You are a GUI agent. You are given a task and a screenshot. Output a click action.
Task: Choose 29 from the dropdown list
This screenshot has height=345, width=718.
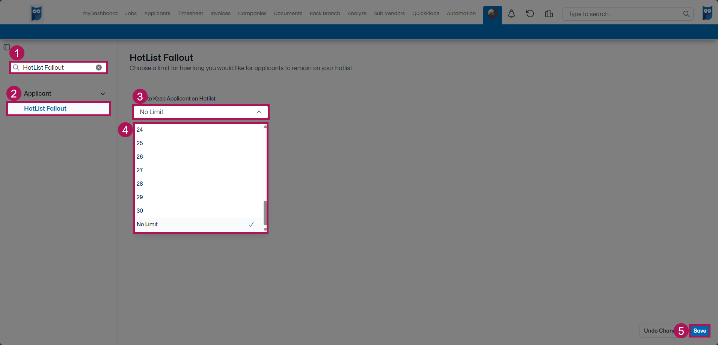point(200,197)
